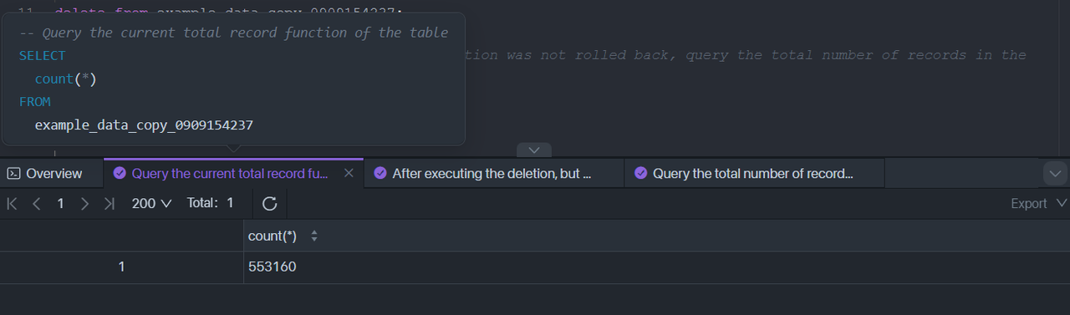1070x315 pixels.
Task: Close the current total record tab
Action: (x=349, y=173)
